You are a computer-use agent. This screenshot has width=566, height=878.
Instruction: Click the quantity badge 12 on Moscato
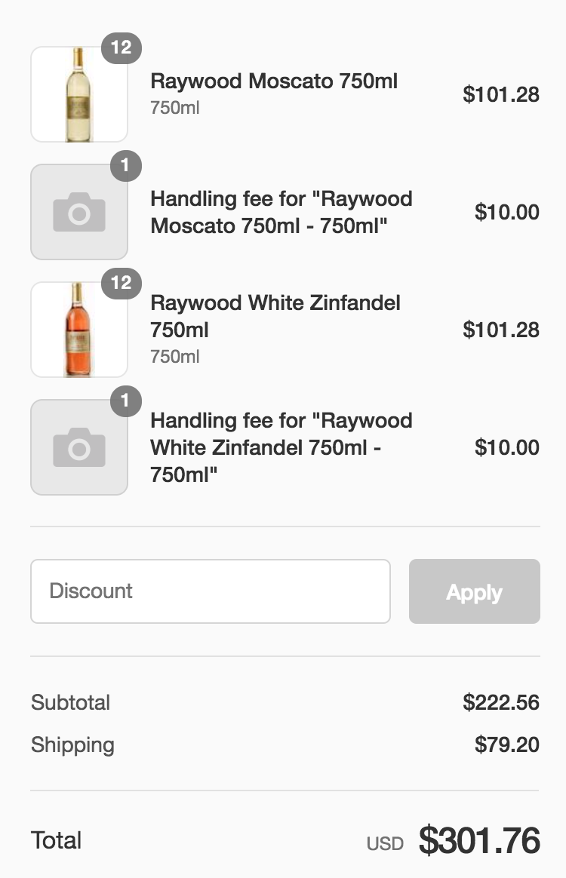pos(122,48)
